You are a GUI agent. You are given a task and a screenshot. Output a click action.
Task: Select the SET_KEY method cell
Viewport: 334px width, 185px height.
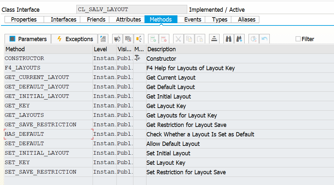click(x=49, y=162)
